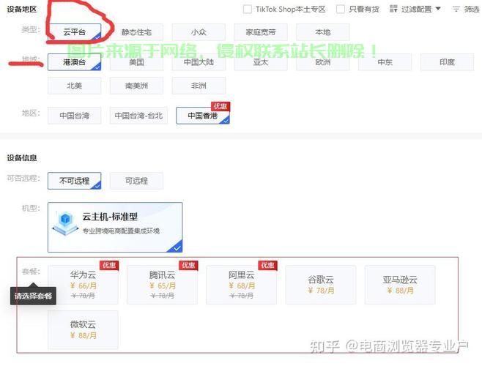This screenshot has height=366, width=482.
Task: Choose the 小众 type option
Action: click(x=199, y=32)
